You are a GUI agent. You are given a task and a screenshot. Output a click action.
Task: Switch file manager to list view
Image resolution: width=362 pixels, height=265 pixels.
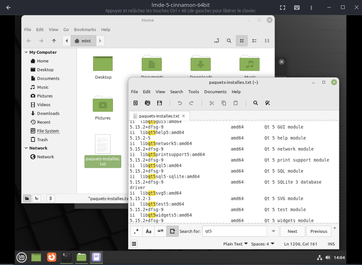(x=254, y=41)
